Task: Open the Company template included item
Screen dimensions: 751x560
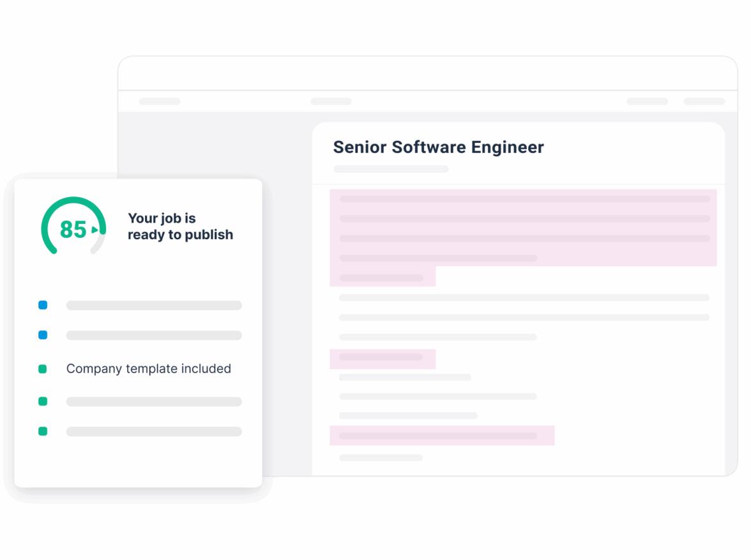Action: (x=148, y=369)
